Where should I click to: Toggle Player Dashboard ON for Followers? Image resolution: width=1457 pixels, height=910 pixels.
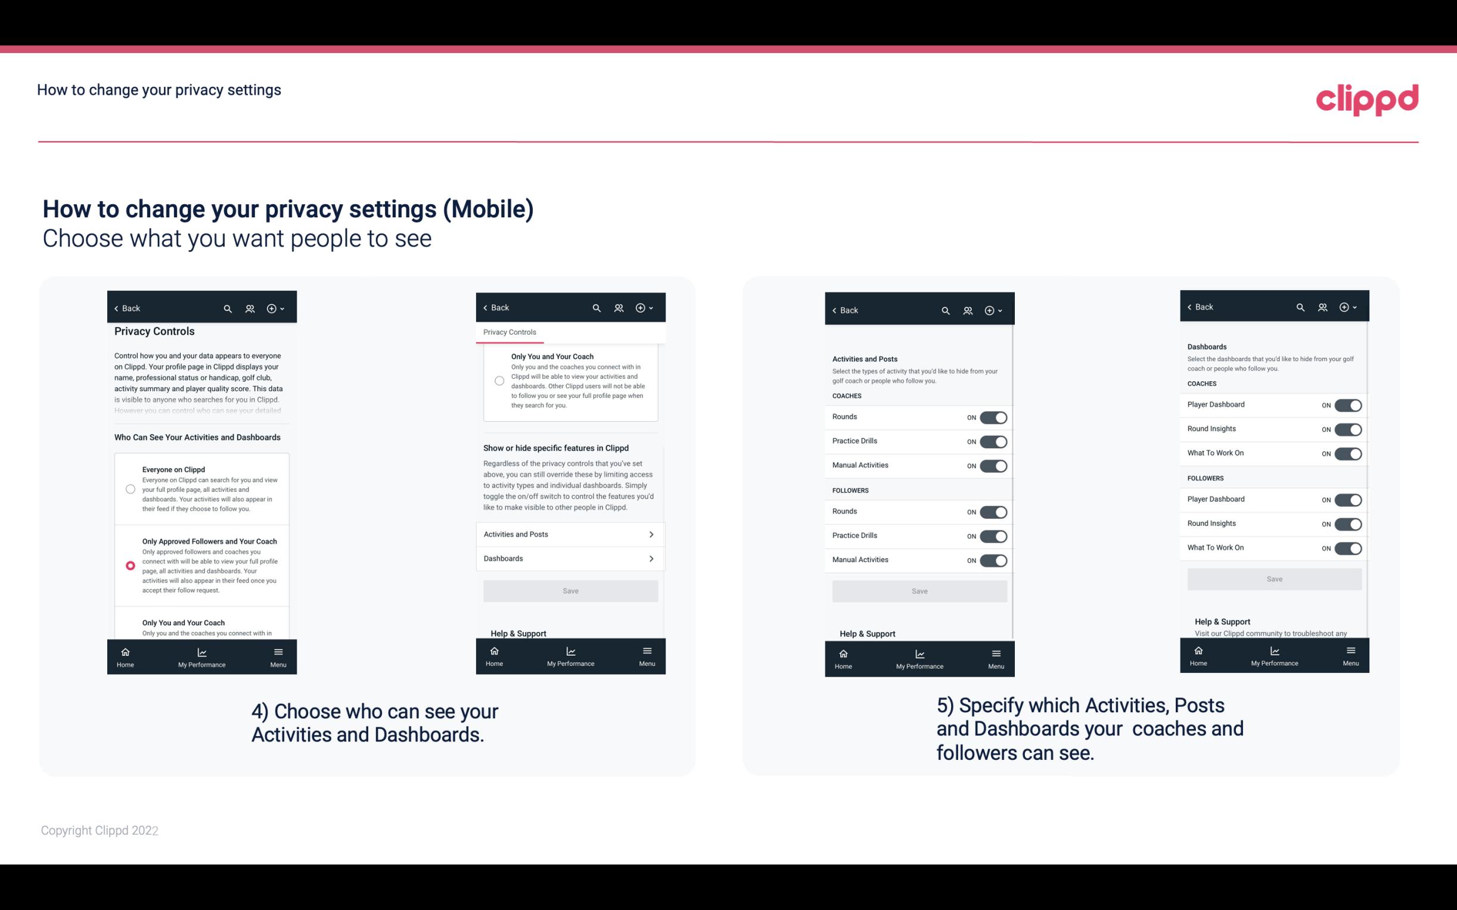tap(1348, 499)
